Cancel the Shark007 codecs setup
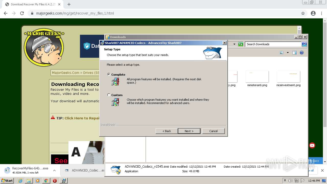 tap(213, 131)
